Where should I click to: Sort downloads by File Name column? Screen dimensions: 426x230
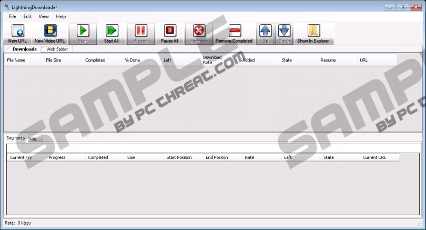click(24, 60)
